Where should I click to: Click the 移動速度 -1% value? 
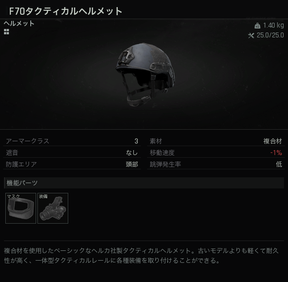tap(276, 152)
